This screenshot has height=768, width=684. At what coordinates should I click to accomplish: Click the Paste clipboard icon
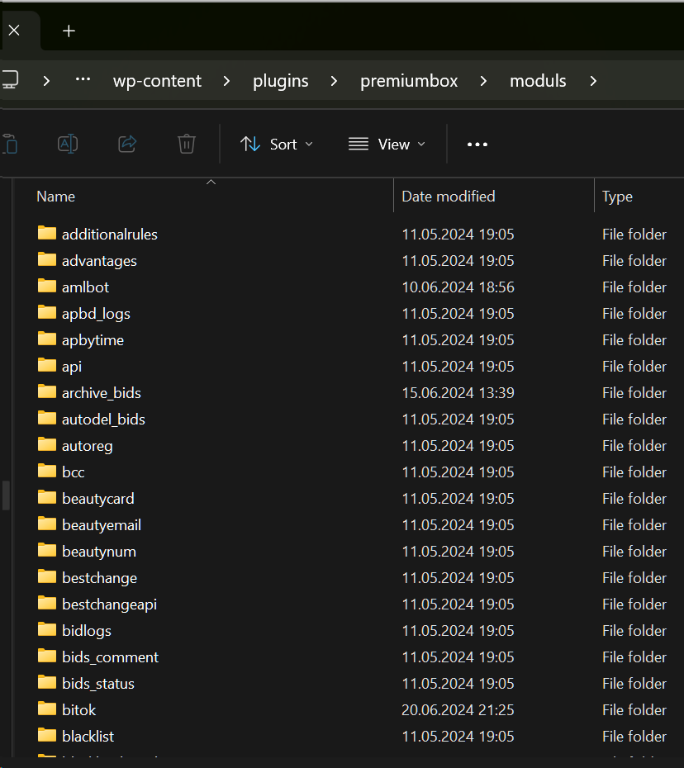click(x=9, y=144)
